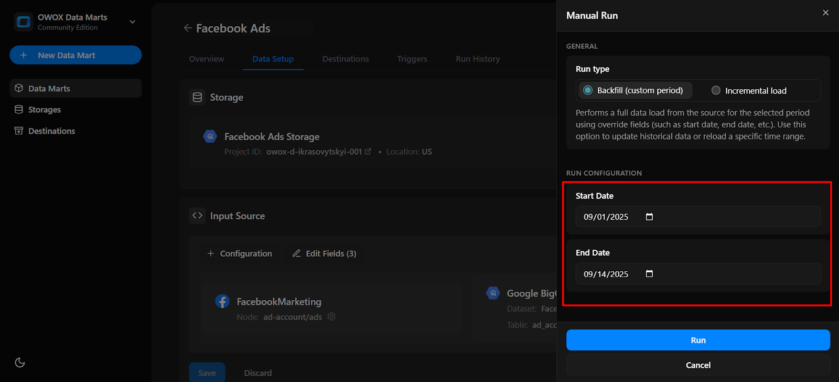Click the add Configuration button
Viewport: 839px width, 382px height.
click(x=239, y=253)
